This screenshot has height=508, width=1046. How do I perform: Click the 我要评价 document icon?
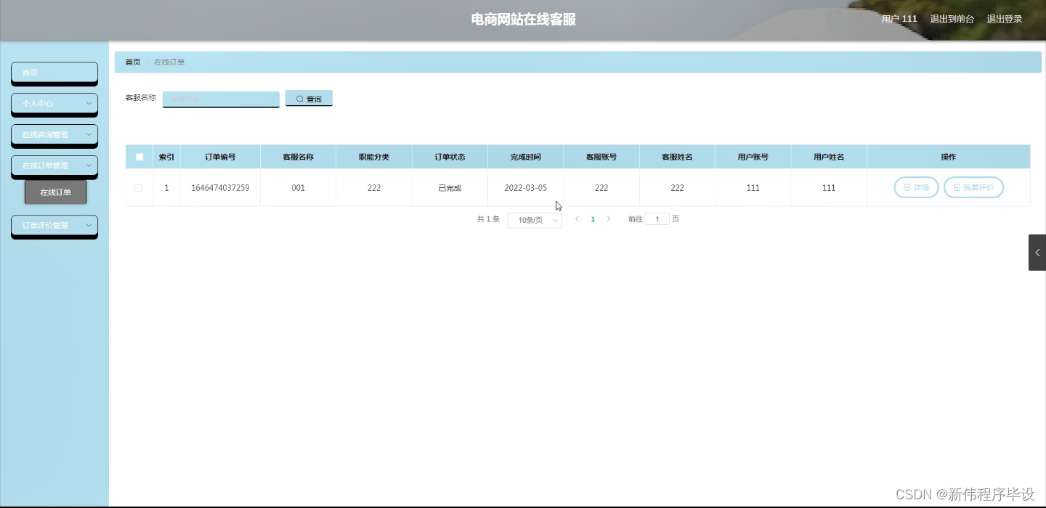coord(956,187)
